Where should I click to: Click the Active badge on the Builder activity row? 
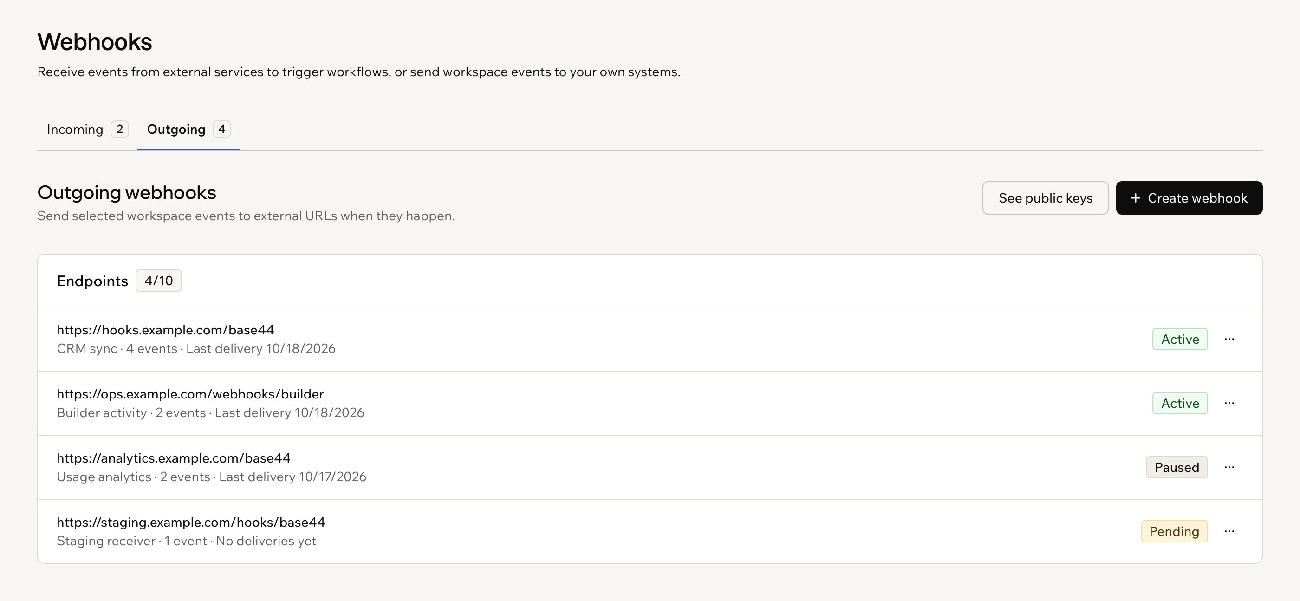1180,403
